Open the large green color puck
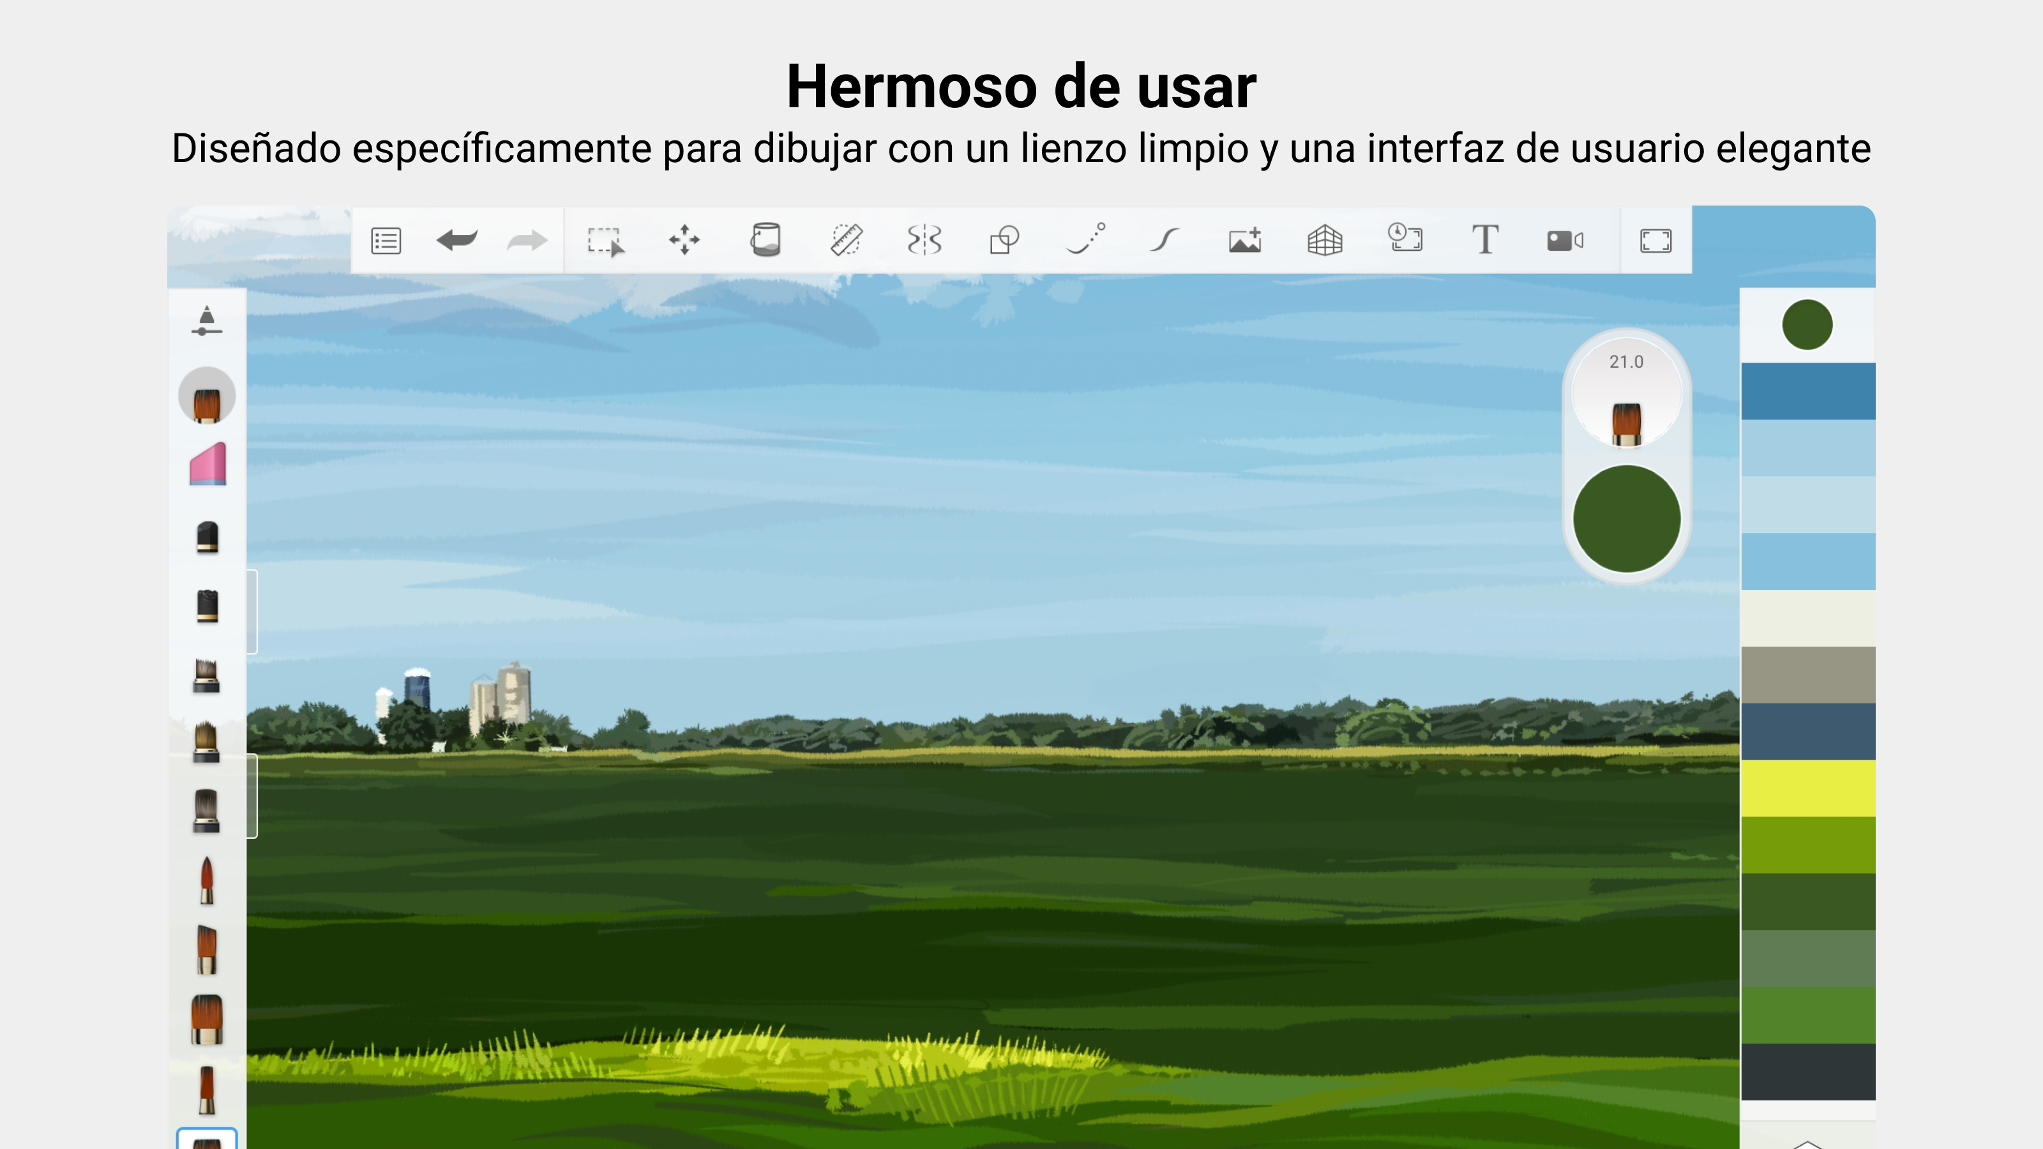2043x1149 pixels. coord(1627,518)
